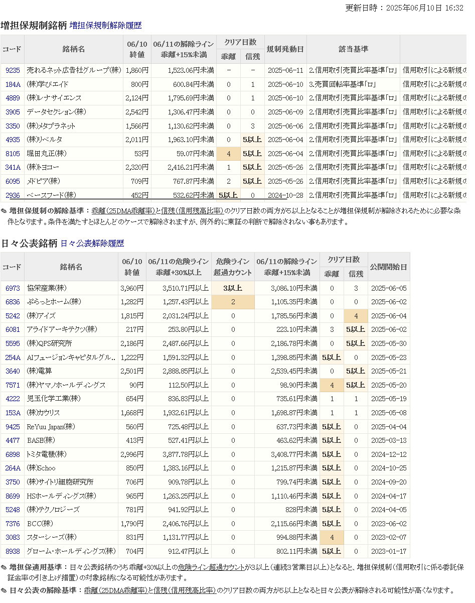Open stock code 5248 link
The image size is (475, 603).
click(x=13, y=510)
